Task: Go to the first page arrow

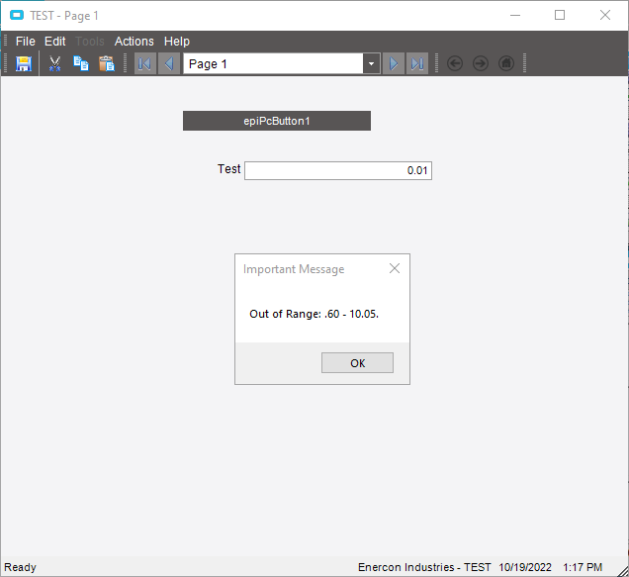Action: pos(144,64)
